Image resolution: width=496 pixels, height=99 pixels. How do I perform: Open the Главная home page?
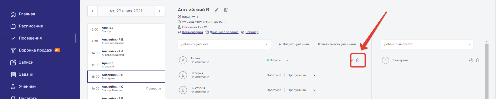27,14
